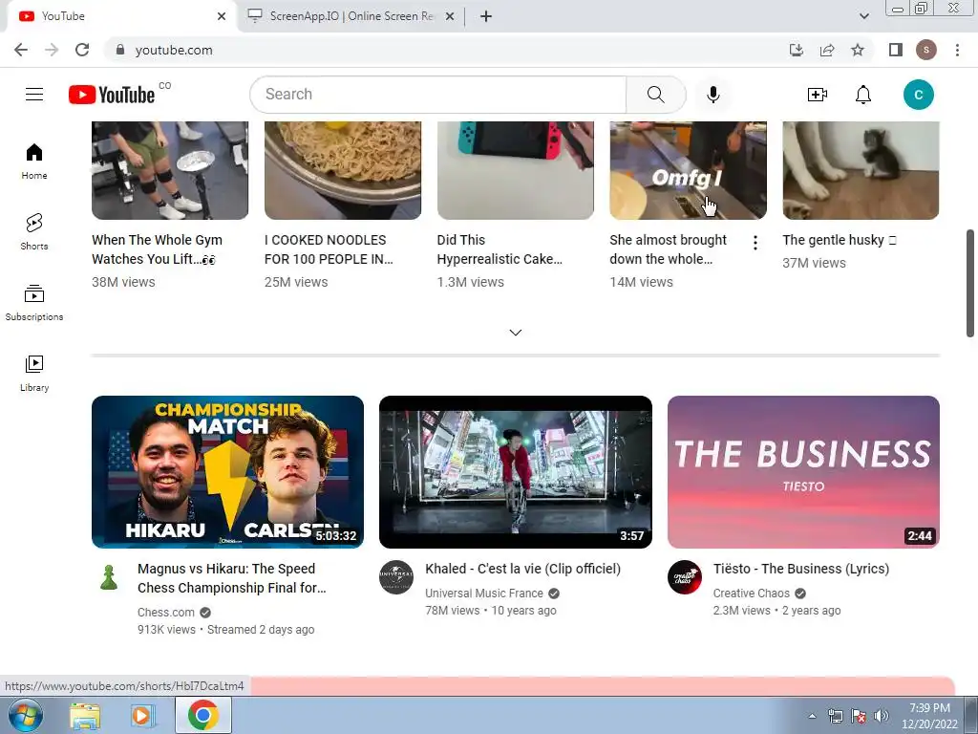
Task: Open the teal account avatar menu
Action: pos(918,95)
